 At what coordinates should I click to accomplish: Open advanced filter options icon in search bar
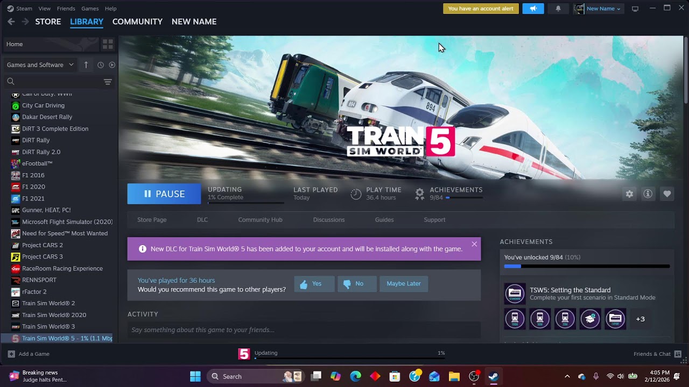pyautogui.click(x=108, y=82)
